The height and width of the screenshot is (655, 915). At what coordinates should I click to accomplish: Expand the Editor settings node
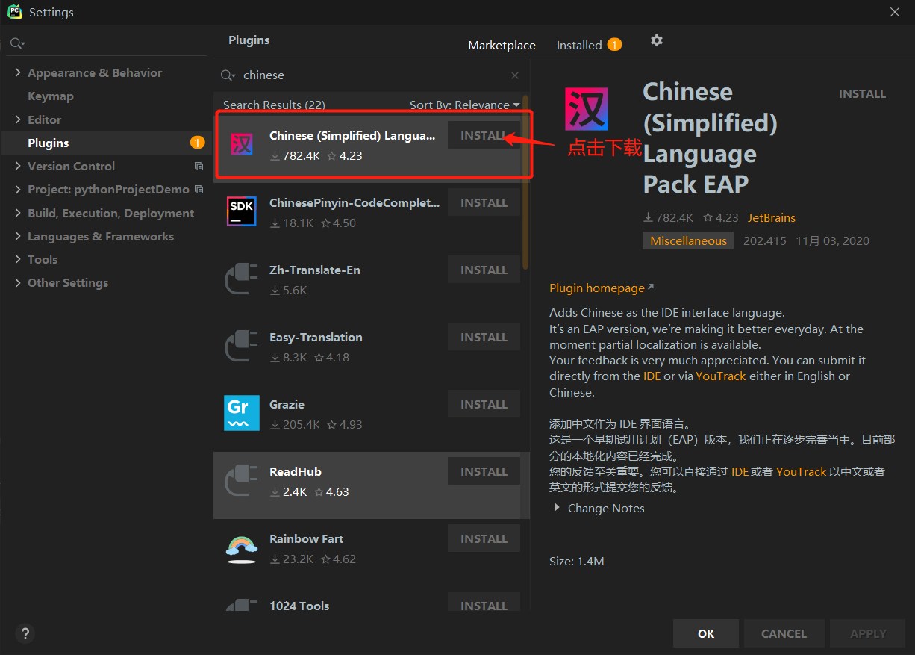[18, 119]
